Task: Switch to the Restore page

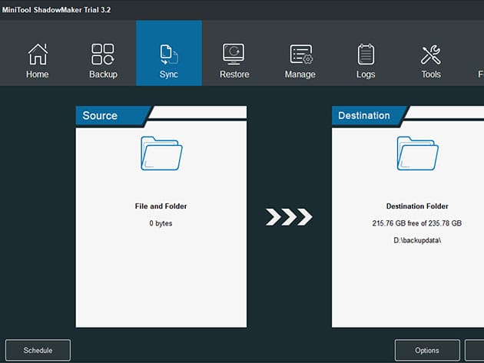Action: 234,61
